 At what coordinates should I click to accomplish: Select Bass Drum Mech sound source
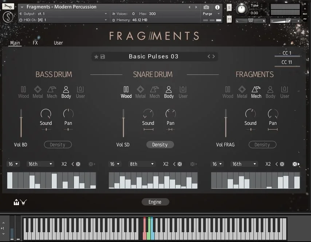coord(52,92)
